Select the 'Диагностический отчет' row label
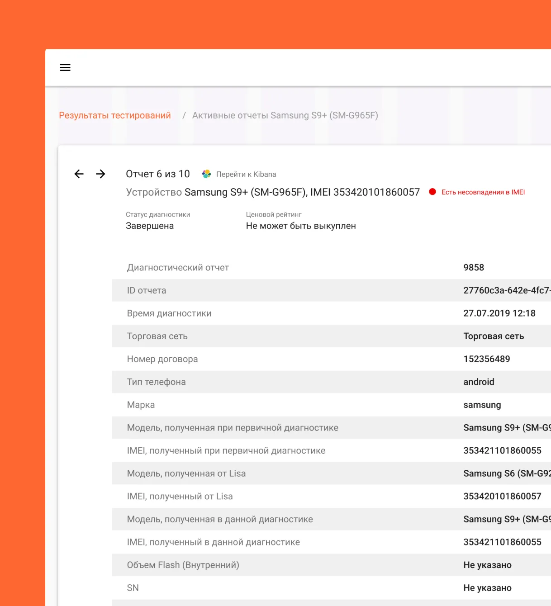 [178, 268]
